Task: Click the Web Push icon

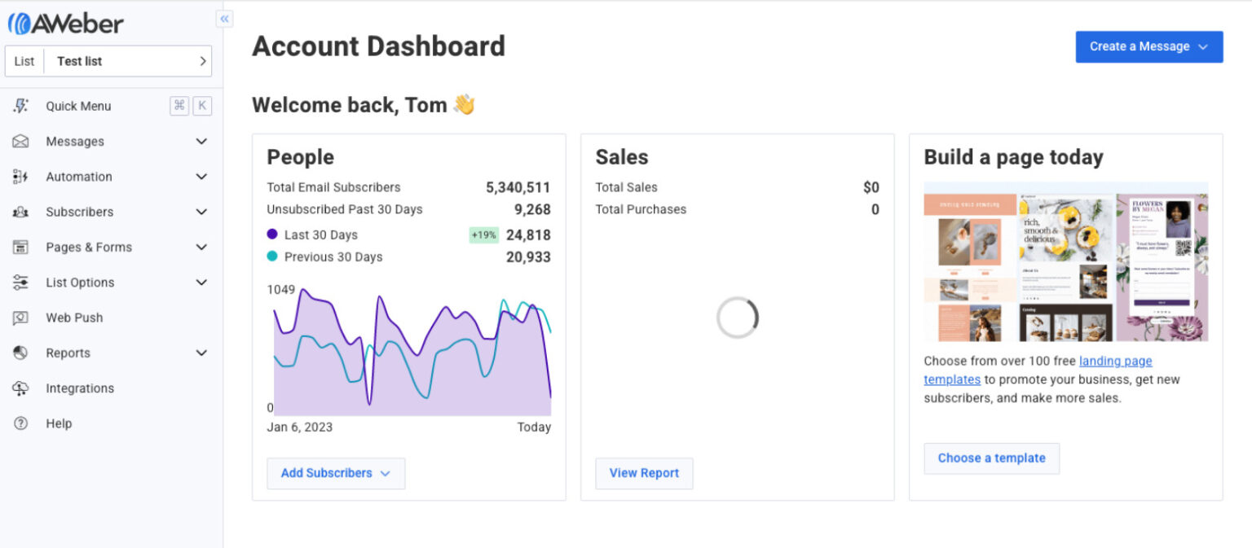Action: pyautogui.click(x=20, y=318)
